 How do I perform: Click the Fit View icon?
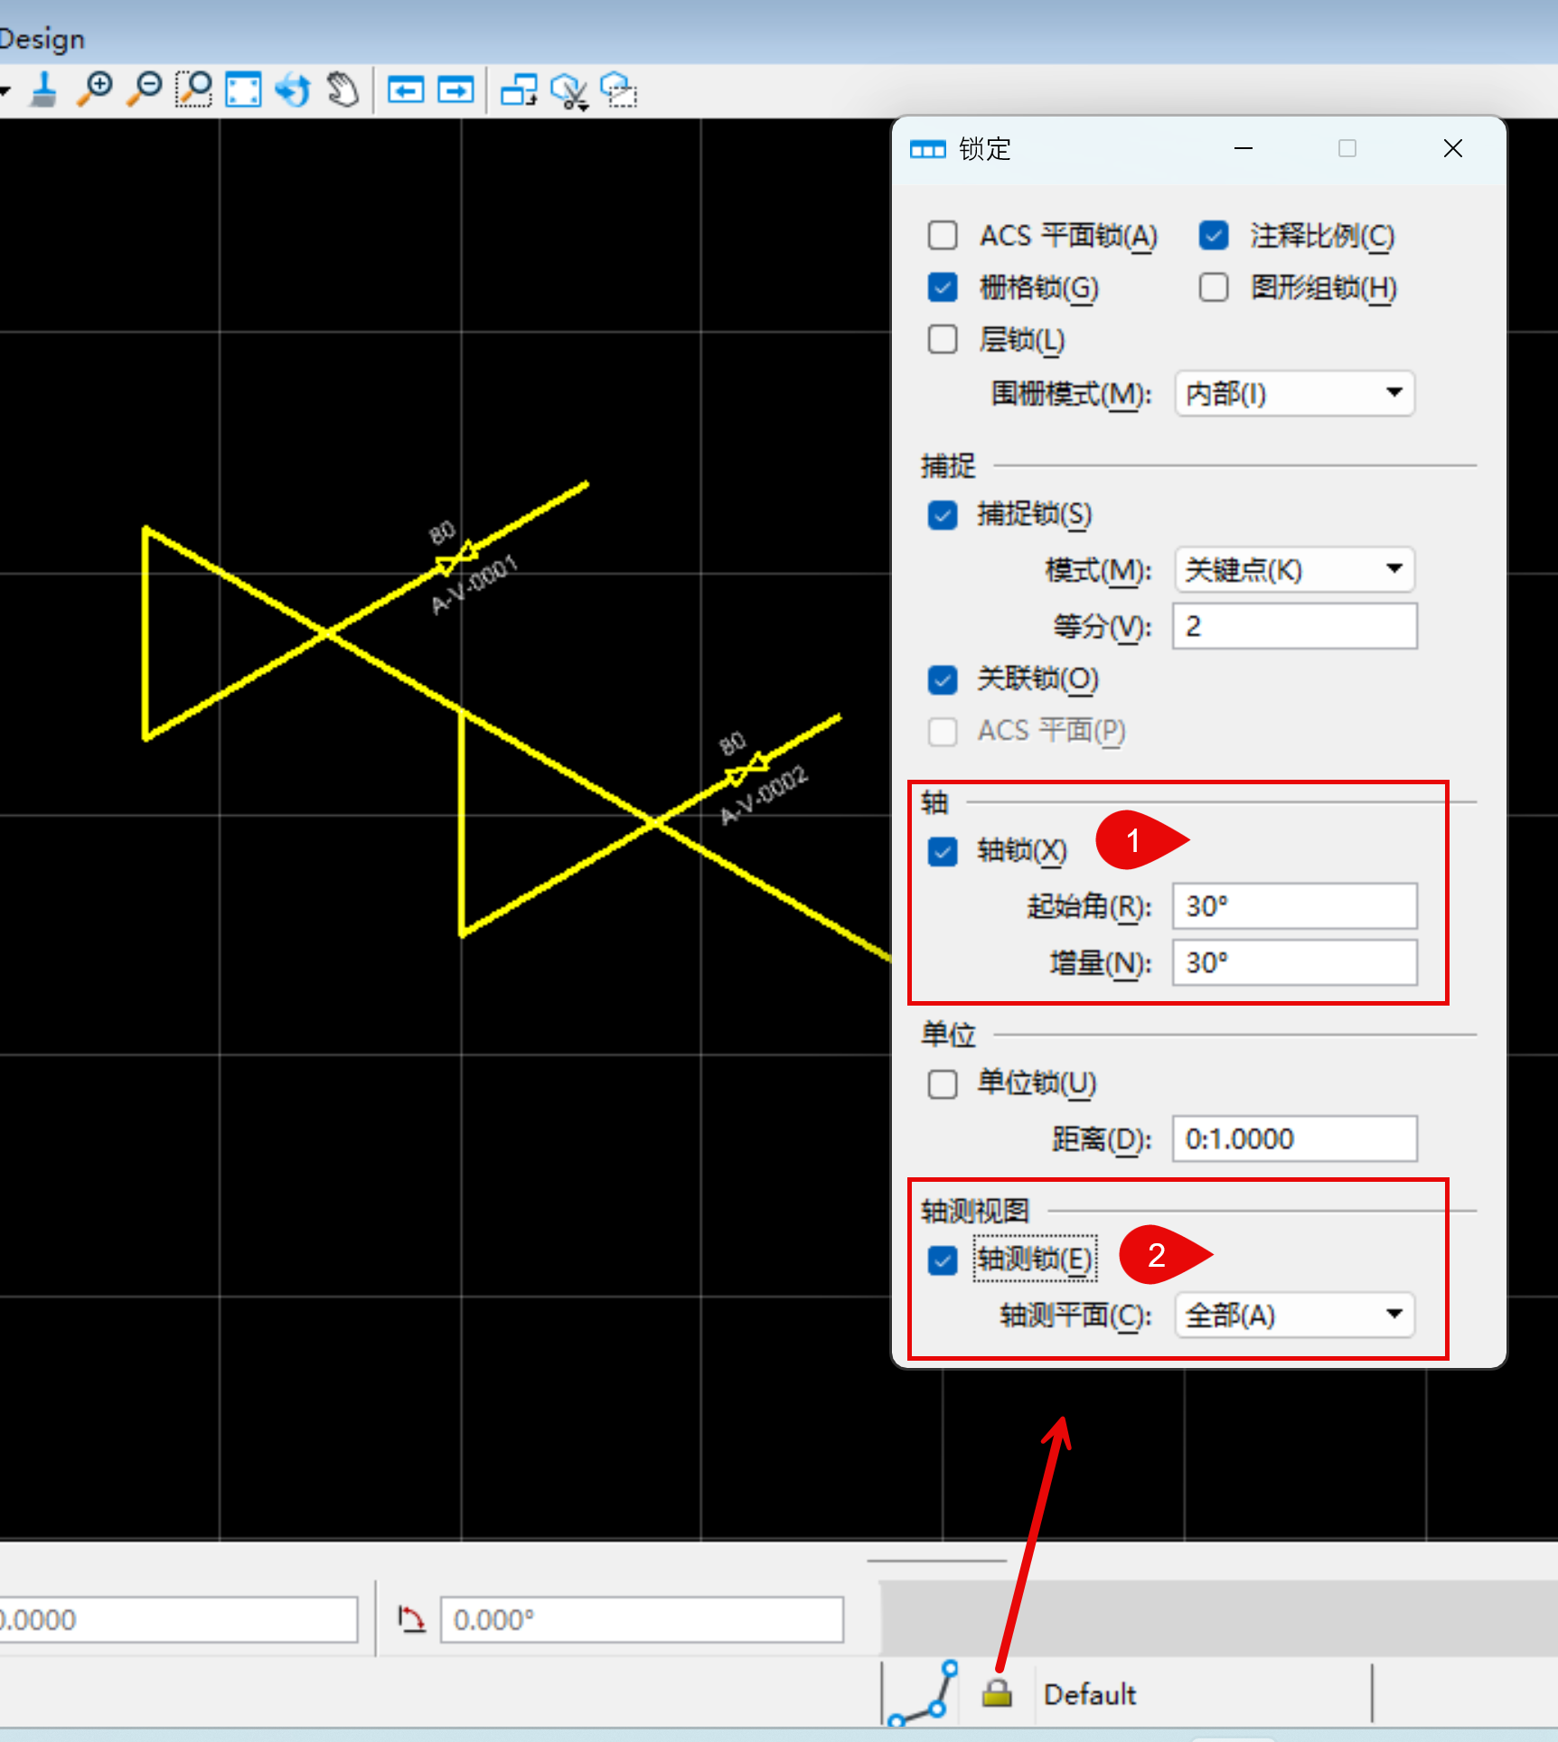tap(243, 90)
